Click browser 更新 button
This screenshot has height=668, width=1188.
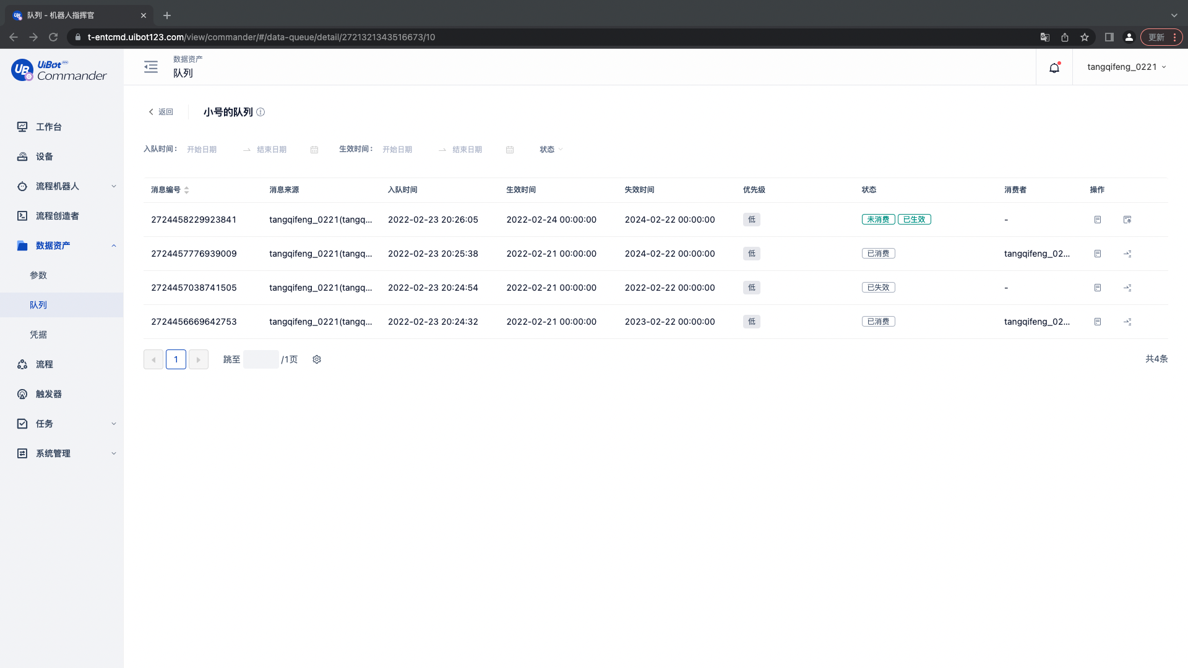[x=1161, y=37]
